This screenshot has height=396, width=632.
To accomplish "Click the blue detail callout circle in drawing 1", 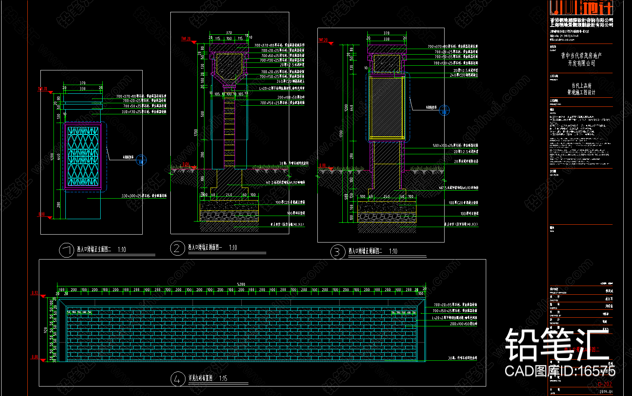I will tap(141, 160).
